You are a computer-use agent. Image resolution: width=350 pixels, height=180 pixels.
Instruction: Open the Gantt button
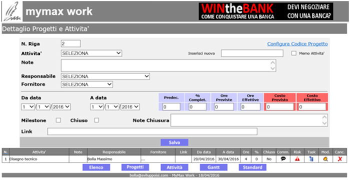coord(213,167)
